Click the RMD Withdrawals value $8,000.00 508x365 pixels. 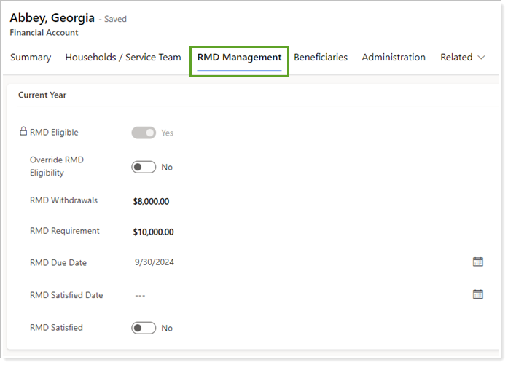tap(151, 201)
